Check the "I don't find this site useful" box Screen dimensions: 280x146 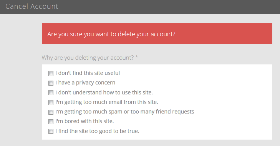(x=51, y=73)
